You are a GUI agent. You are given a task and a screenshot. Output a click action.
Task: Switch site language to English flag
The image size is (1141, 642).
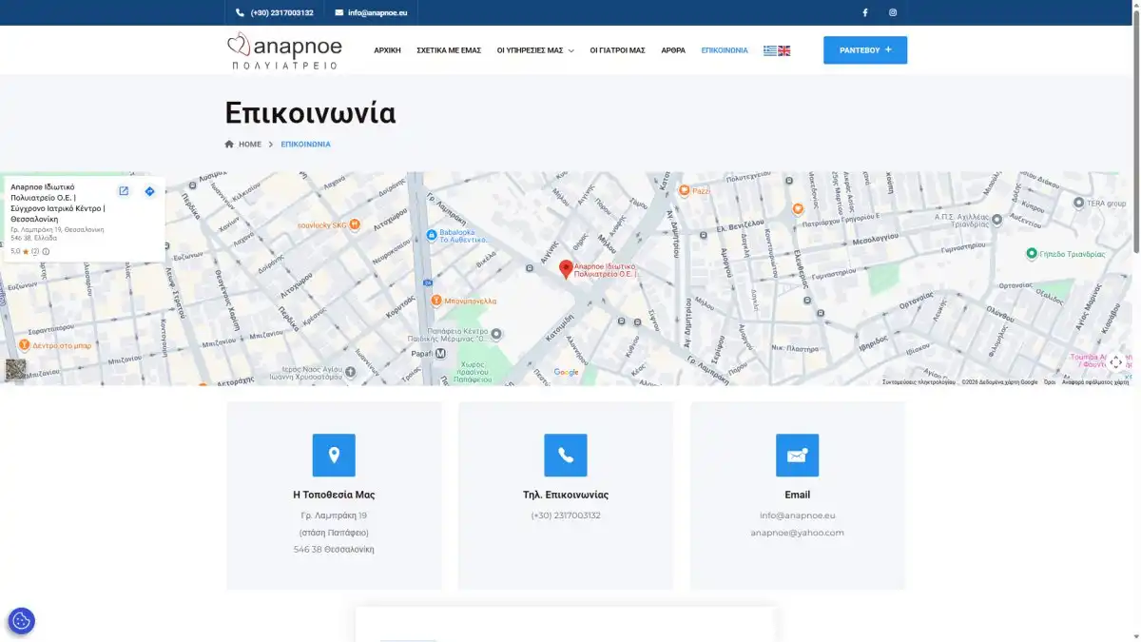click(784, 50)
